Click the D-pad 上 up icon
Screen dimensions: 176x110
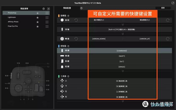click(62, 80)
